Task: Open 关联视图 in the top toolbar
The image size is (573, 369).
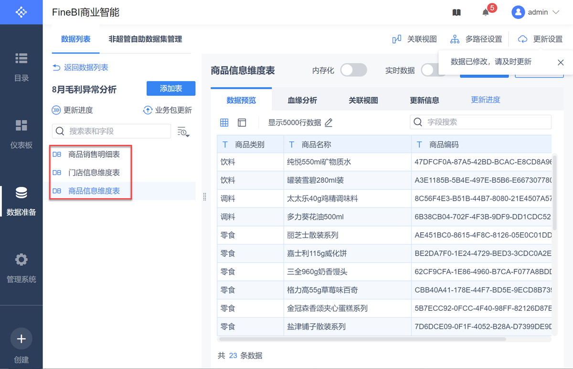Action: point(414,39)
